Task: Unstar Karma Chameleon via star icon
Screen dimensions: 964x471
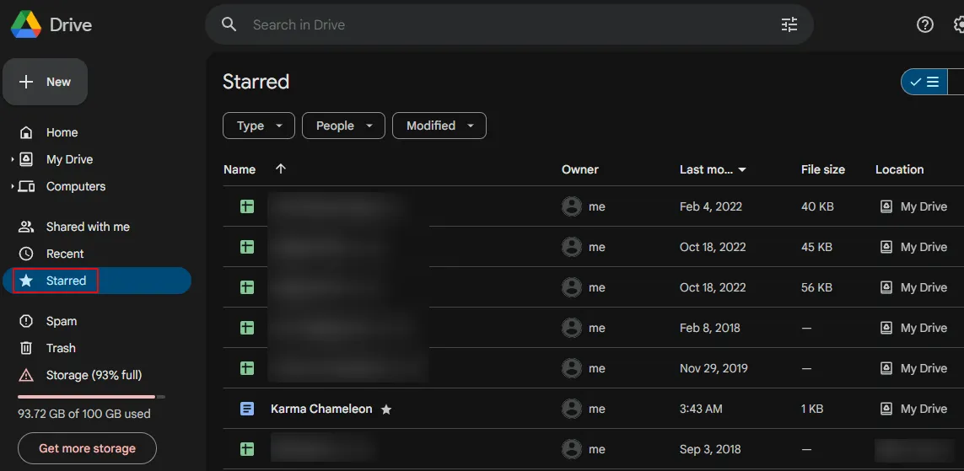Action: point(386,409)
